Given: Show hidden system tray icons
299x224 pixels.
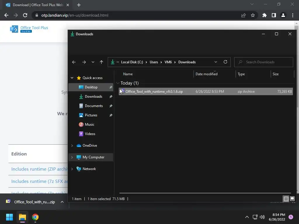Looking at the screenshot, I should pyautogui.click(x=247, y=217).
